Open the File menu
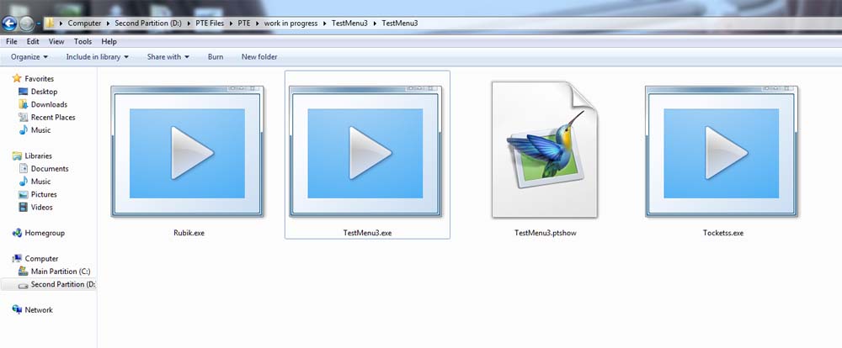The height and width of the screenshot is (348, 842). tap(12, 41)
